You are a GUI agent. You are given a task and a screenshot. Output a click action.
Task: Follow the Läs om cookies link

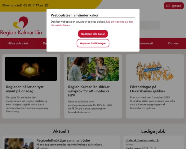pyautogui.click(x=92, y=23)
